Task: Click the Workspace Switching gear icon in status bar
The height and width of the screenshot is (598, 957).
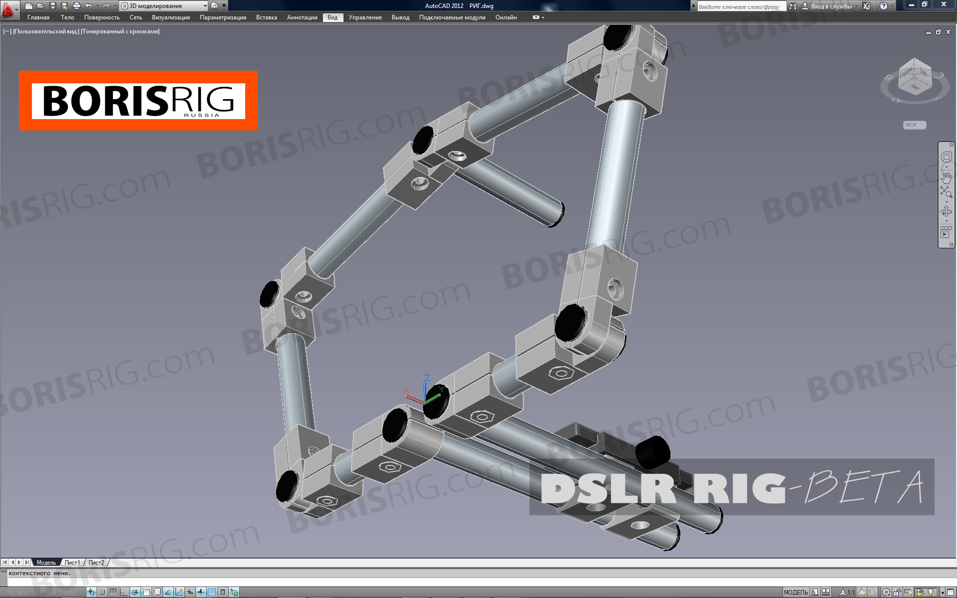Action: coord(886,592)
